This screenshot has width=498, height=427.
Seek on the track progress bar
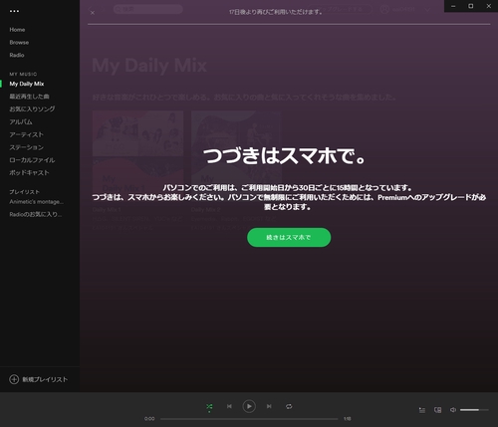249,419
